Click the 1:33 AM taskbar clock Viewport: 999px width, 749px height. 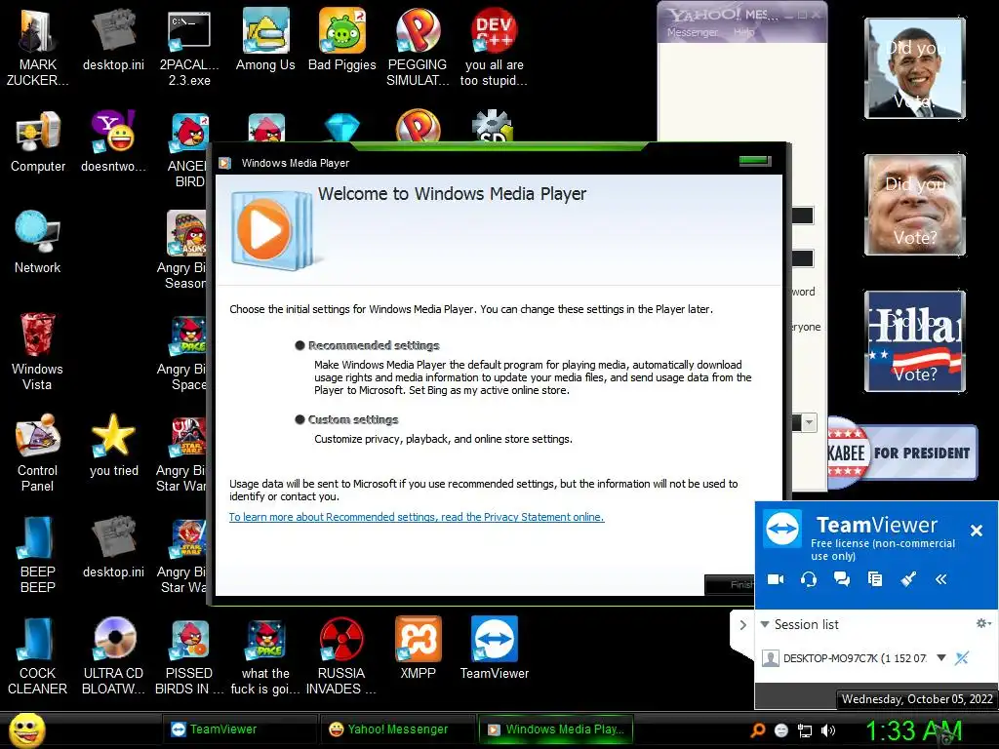[x=913, y=730]
